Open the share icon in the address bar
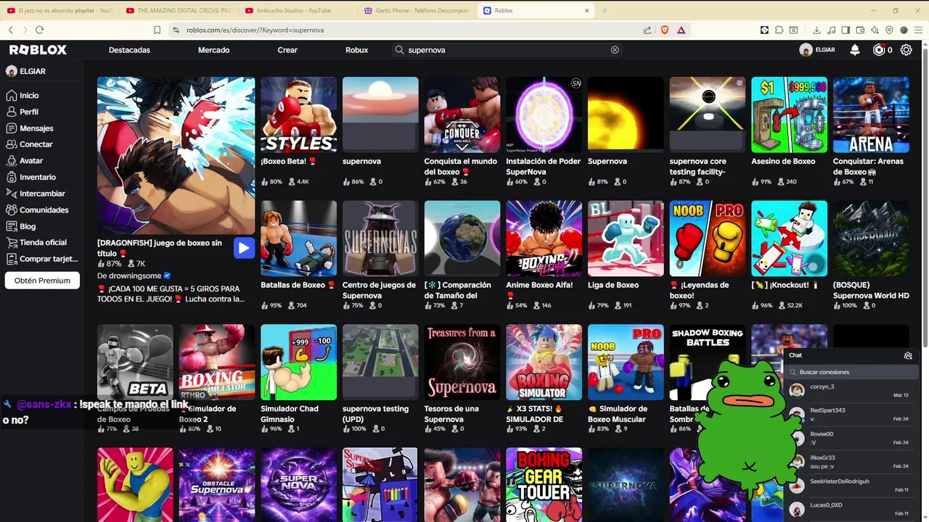The width and height of the screenshot is (929, 522). (x=647, y=30)
